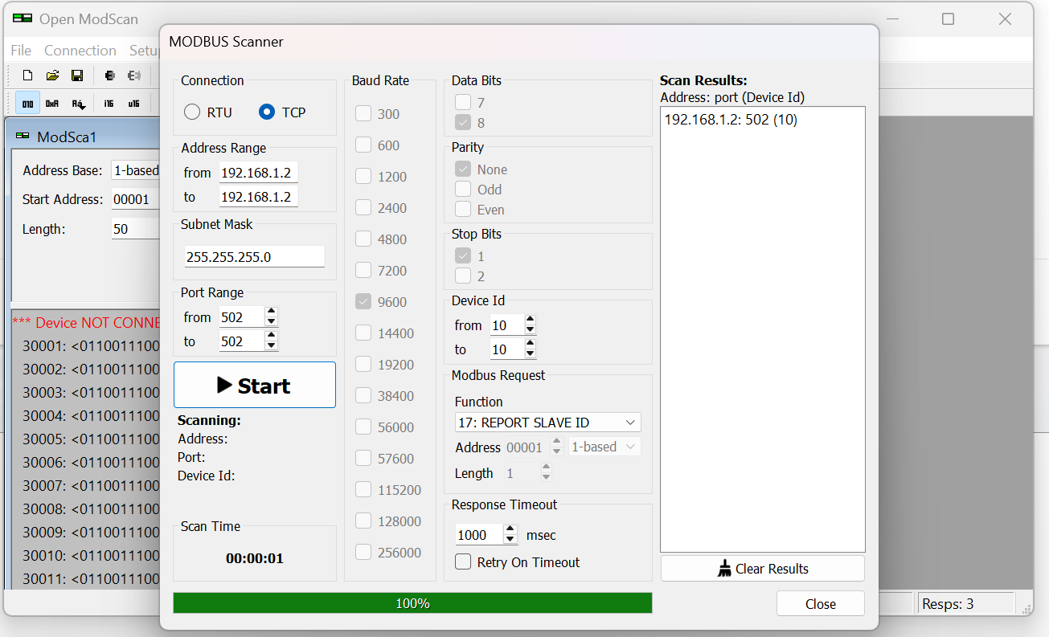Select the binary 010 display format icon

[28, 104]
